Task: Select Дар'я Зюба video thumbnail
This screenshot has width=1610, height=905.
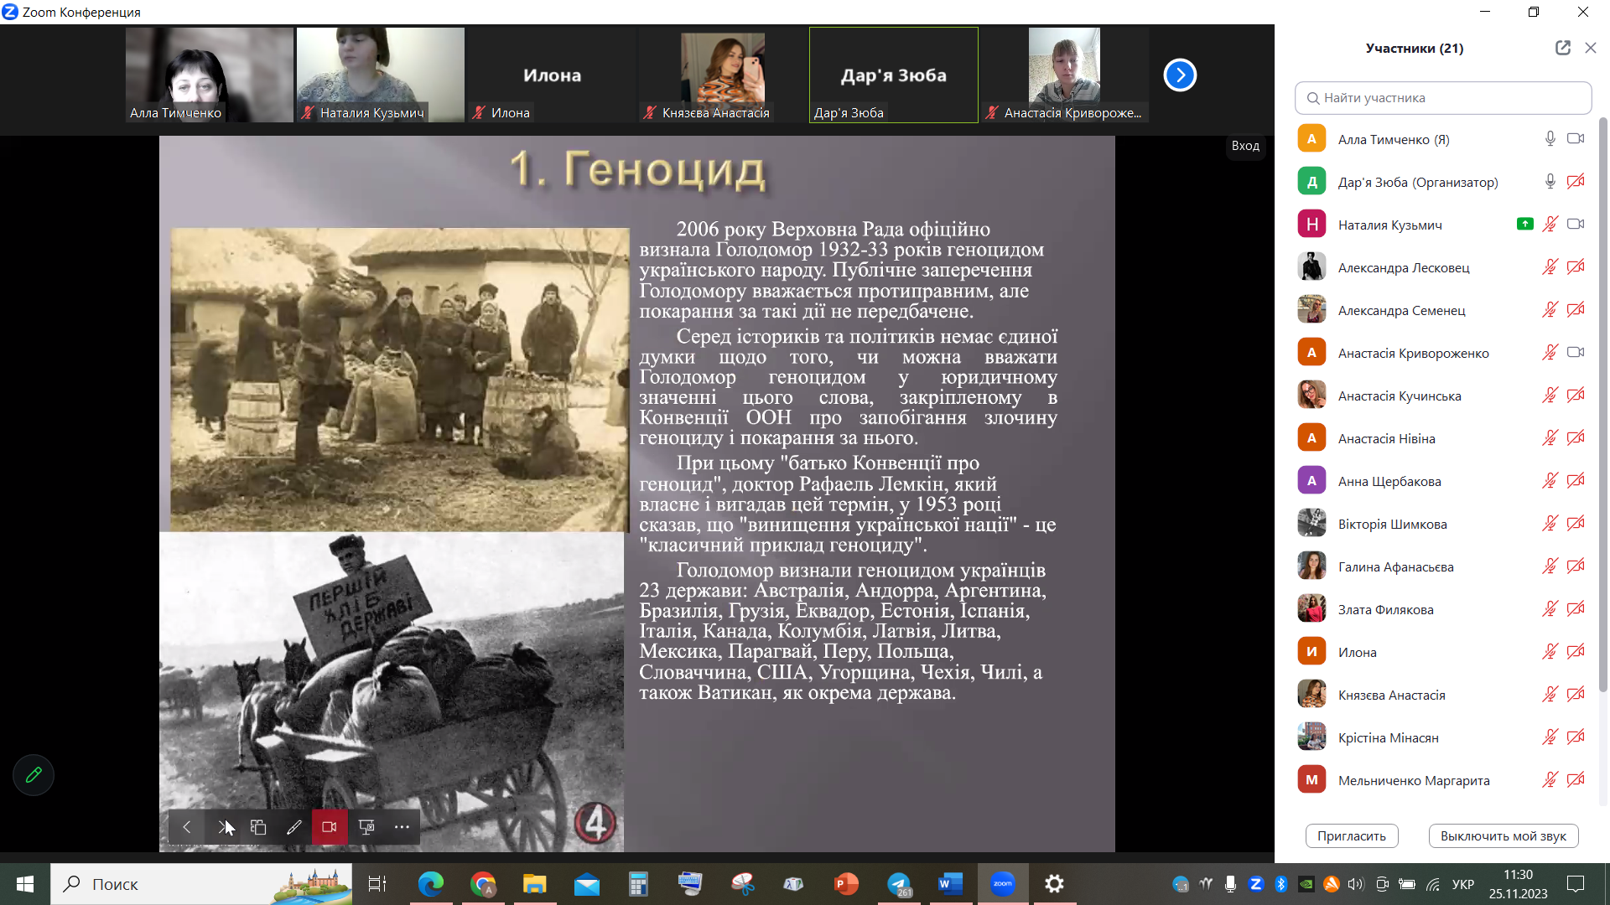Action: (893, 75)
